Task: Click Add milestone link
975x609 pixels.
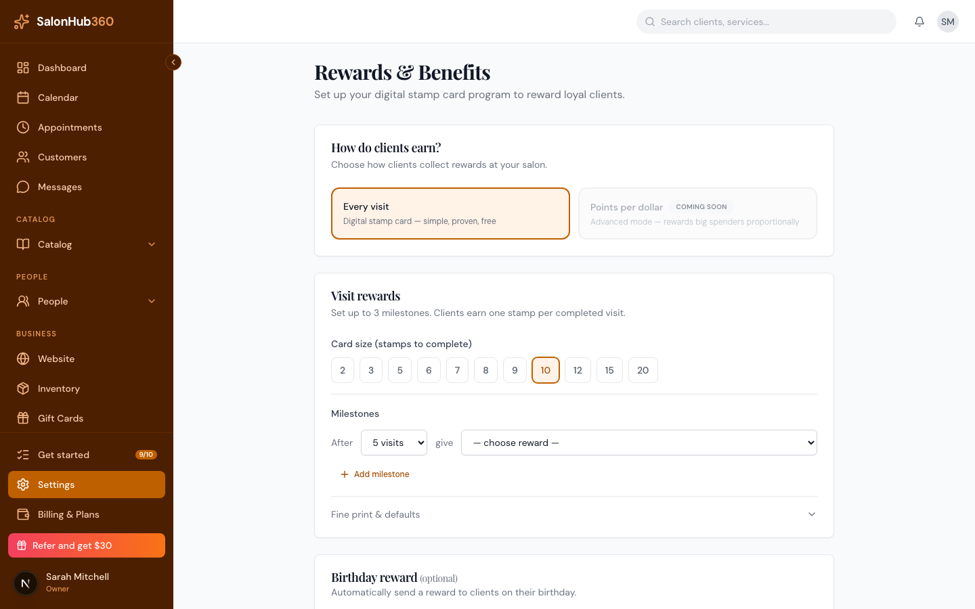Action: point(374,474)
